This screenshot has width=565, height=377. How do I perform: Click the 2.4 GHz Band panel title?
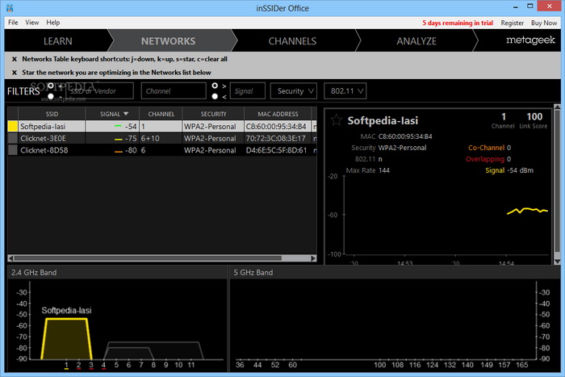point(34,273)
